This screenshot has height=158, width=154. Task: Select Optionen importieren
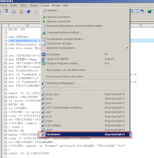(86, 17)
